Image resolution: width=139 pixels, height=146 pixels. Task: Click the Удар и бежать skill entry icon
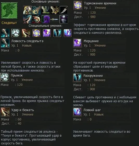pos(5,112)
